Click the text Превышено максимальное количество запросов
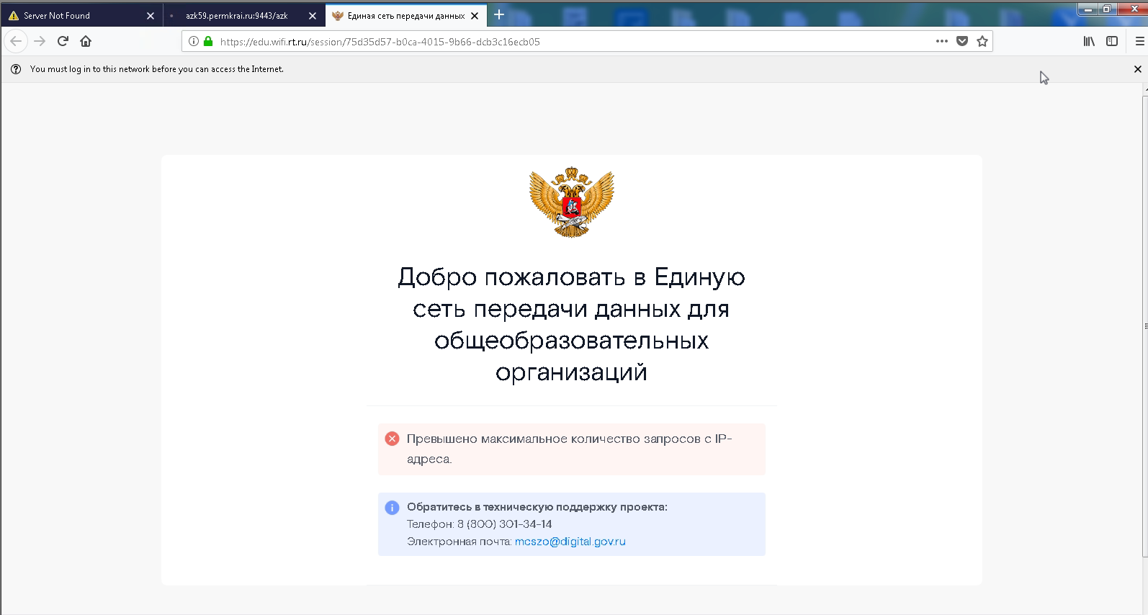This screenshot has height=615, width=1148. click(553, 439)
